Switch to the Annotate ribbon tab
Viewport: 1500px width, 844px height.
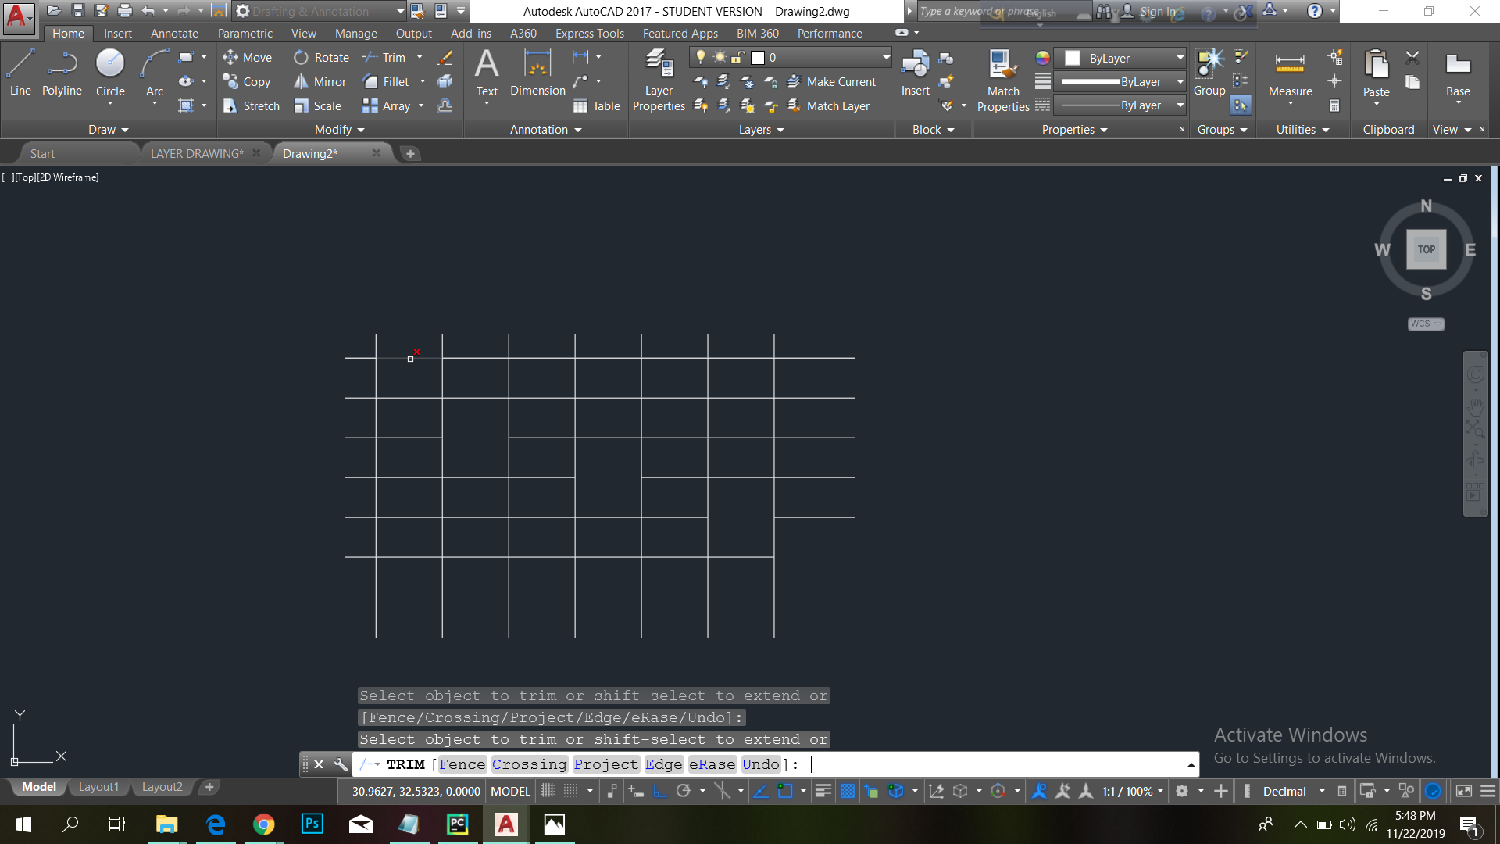(174, 34)
